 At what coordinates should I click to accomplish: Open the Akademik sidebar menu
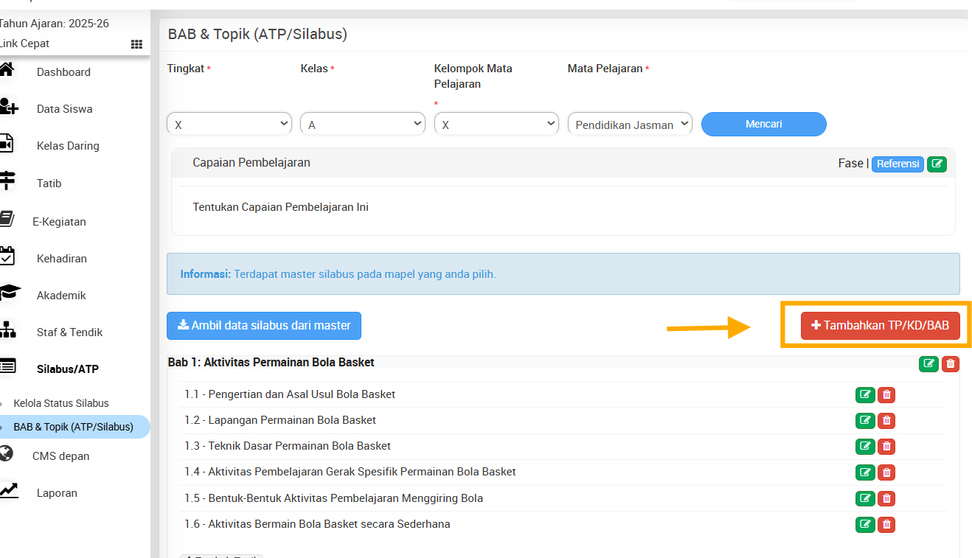(61, 296)
